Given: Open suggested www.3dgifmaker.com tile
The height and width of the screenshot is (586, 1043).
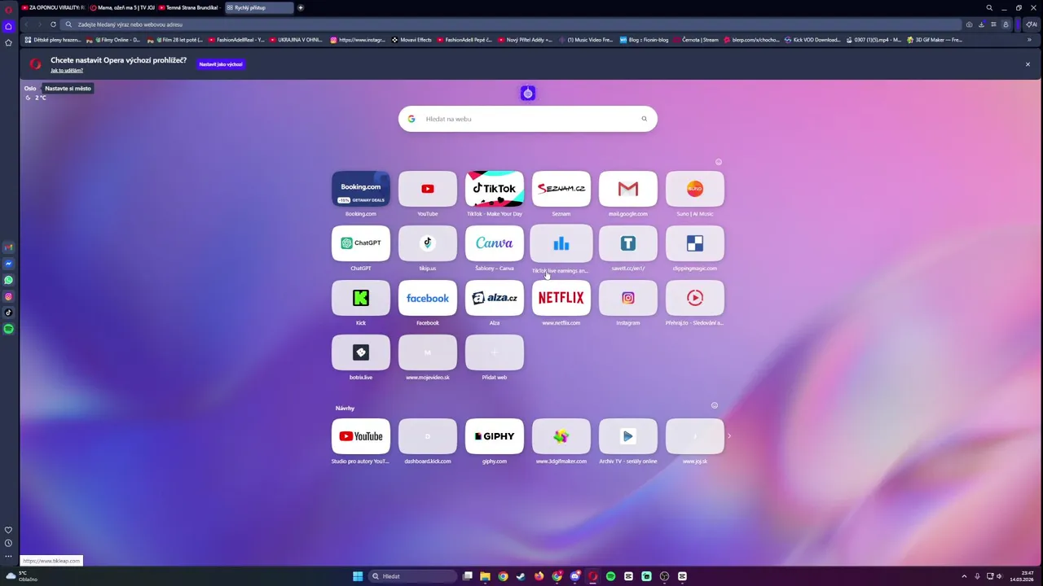Looking at the screenshot, I should click(x=561, y=436).
